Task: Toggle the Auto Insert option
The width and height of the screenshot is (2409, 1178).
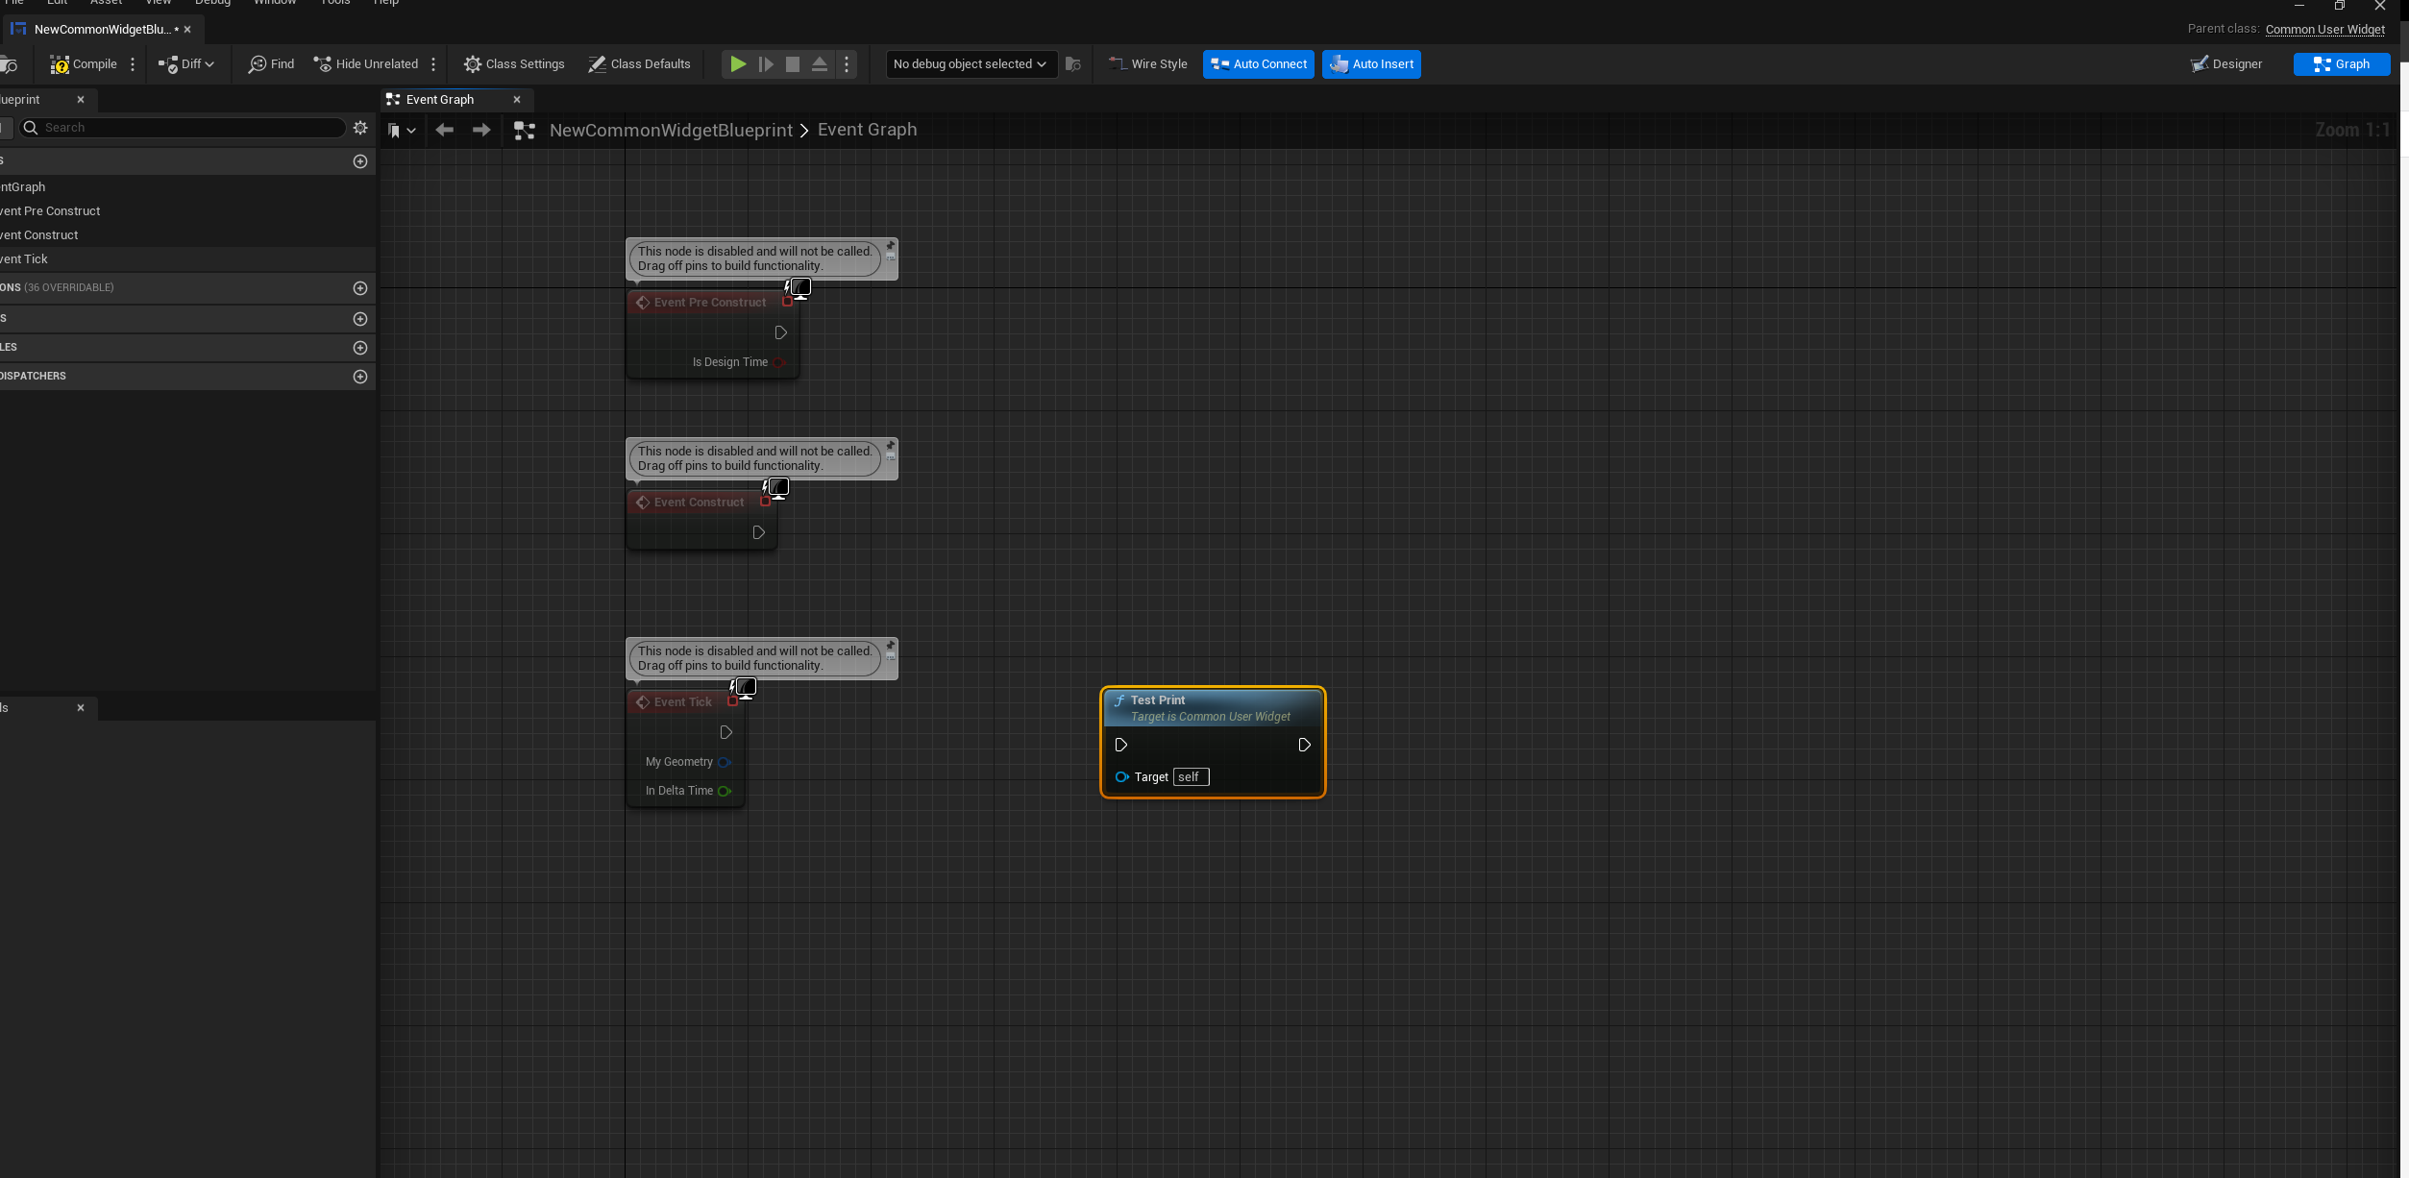Action: (1370, 64)
